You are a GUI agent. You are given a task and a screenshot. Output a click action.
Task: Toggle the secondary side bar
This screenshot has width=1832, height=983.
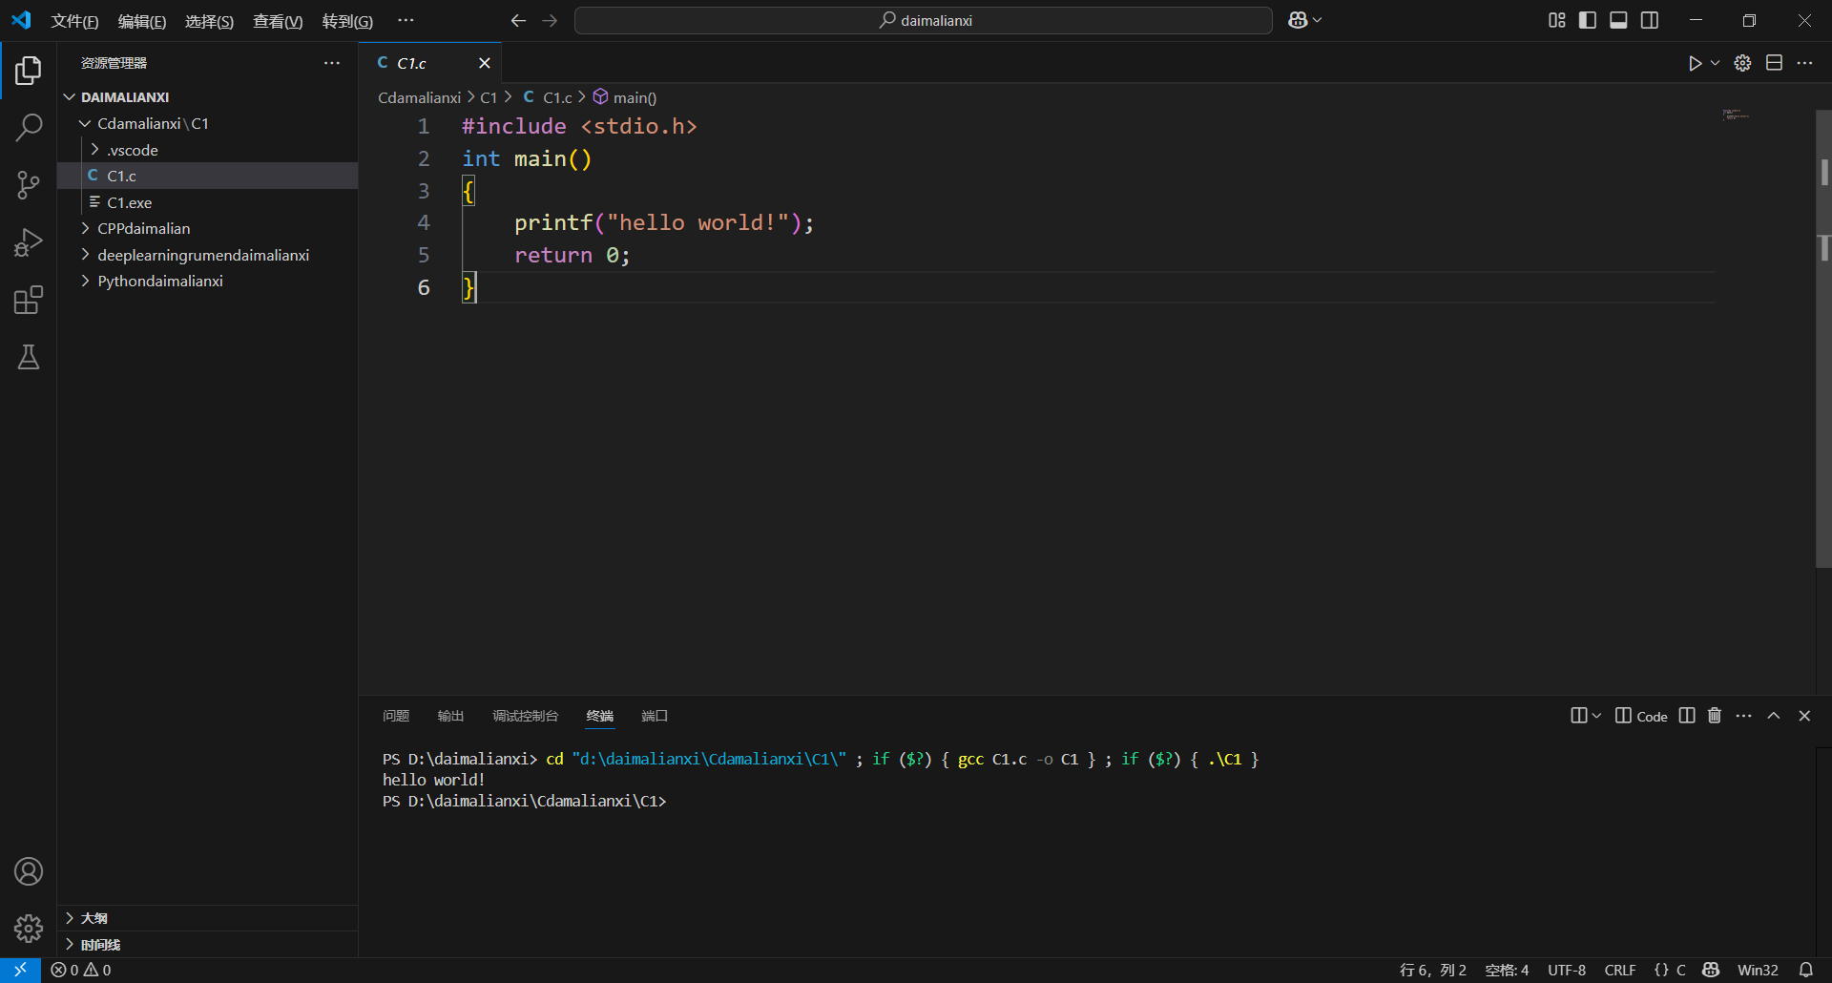click(1650, 20)
